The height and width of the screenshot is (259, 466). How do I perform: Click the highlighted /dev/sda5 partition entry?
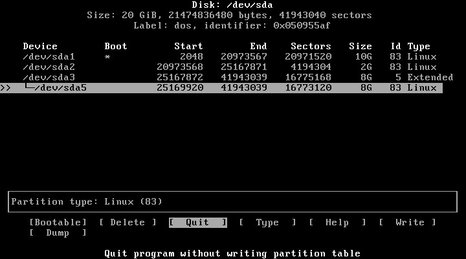click(221, 87)
